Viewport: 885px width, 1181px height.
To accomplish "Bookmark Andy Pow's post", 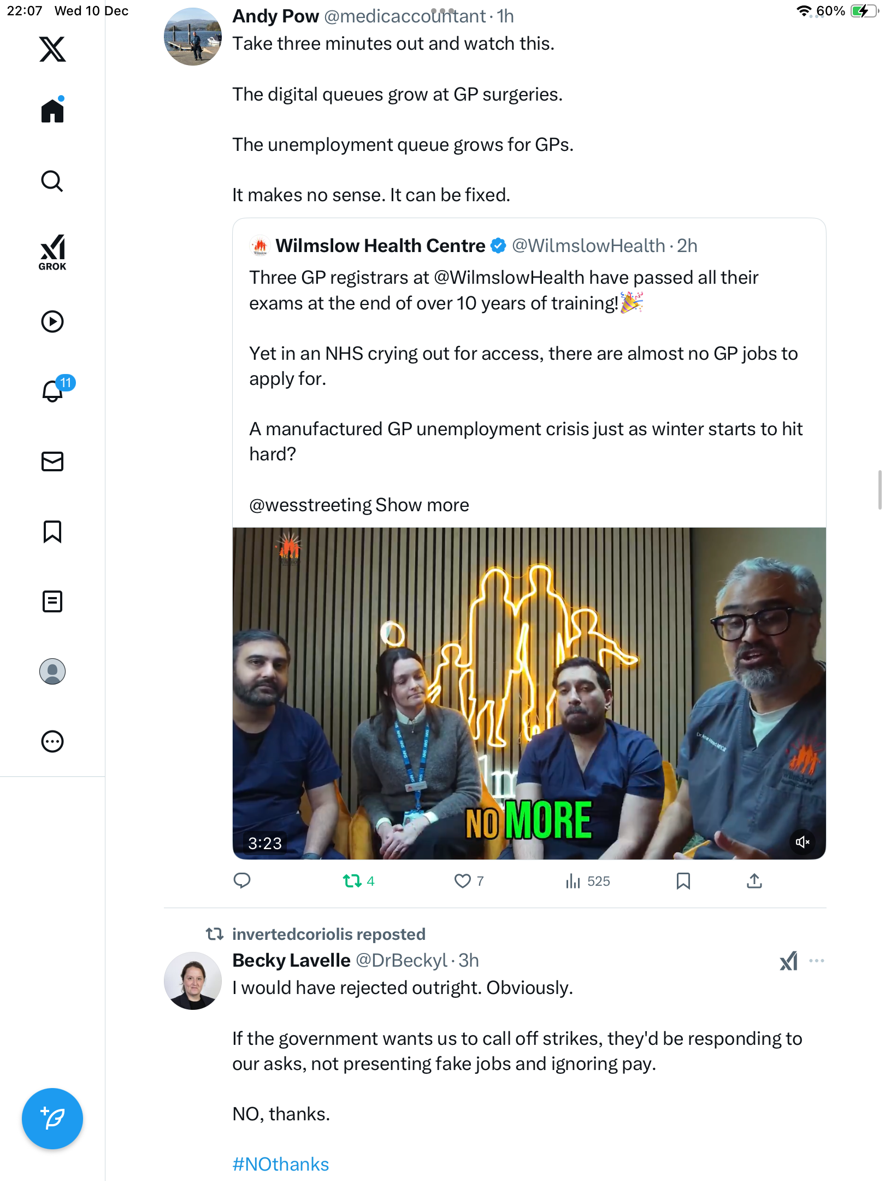I will (683, 881).
